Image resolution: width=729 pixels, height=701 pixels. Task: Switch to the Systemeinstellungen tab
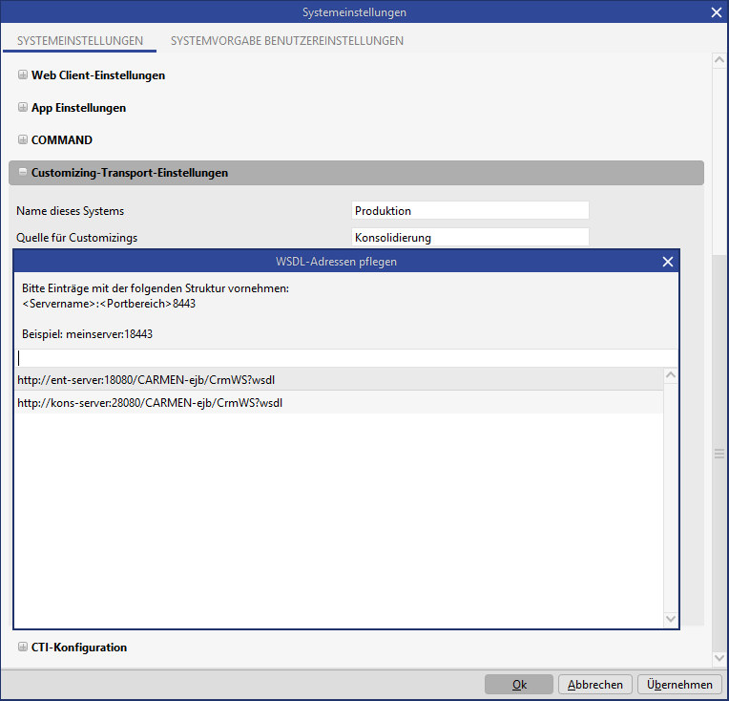point(80,41)
